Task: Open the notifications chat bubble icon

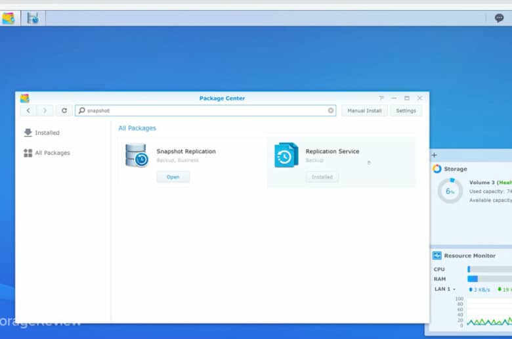Action: pos(499,18)
